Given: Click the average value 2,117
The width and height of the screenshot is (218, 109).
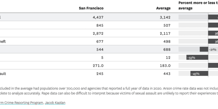Looking at the screenshot, I should click(165, 33).
